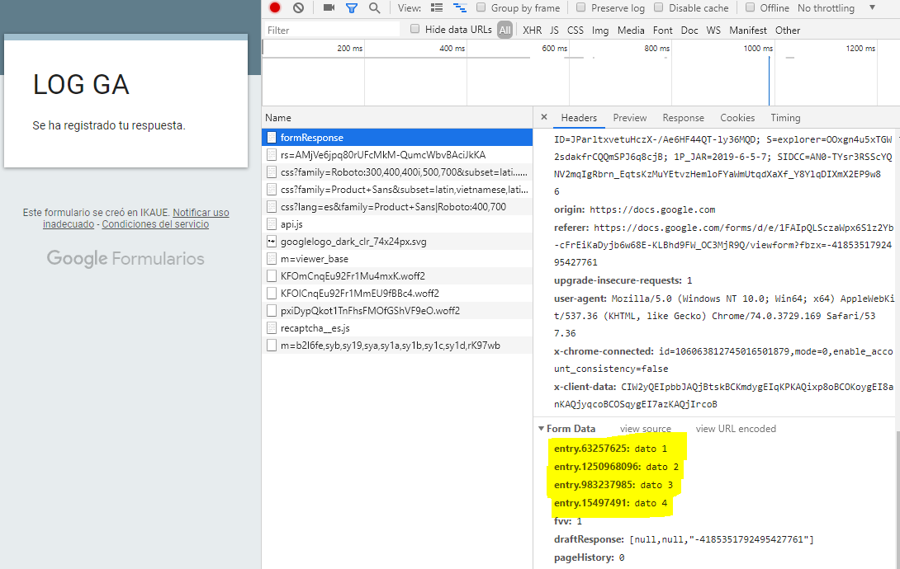Select the KFOlCnqEu92Fr1MmEU9fBBc4.woff2 request
This screenshot has width=900, height=569.
click(x=397, y=294)
